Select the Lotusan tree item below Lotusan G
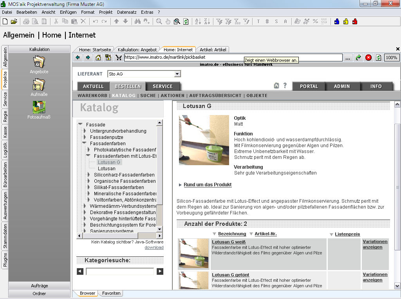This screenshot has width=401, height=299. coord(107,168)
